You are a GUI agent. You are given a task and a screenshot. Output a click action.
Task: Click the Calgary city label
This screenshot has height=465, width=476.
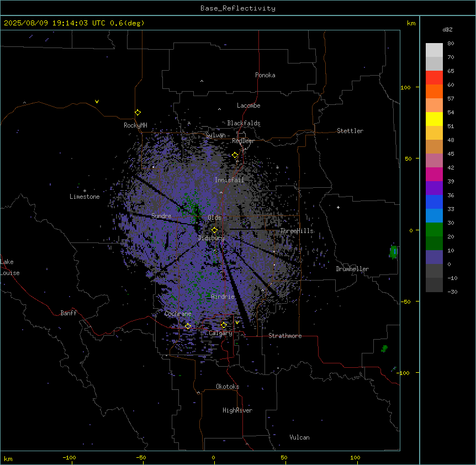[220, 333]
